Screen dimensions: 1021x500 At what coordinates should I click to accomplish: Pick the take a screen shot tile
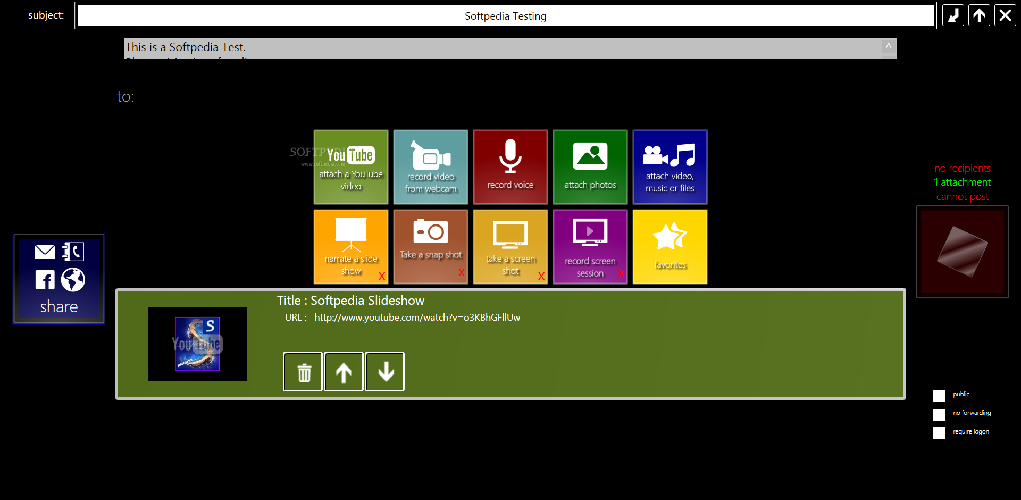(x=510, y=247)
